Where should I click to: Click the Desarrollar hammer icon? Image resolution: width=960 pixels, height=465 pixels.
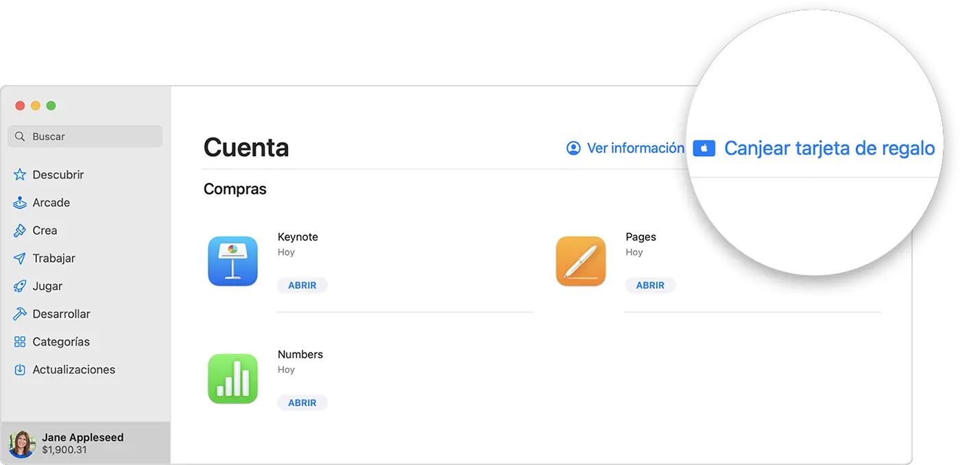(x=20, y=314)
